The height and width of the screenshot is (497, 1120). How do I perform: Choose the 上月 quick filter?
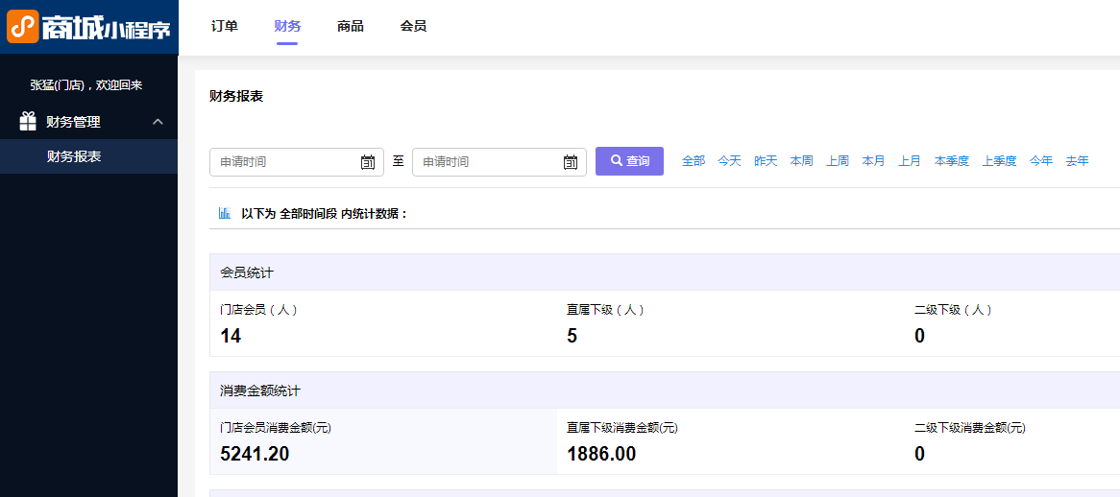(910, 161)
